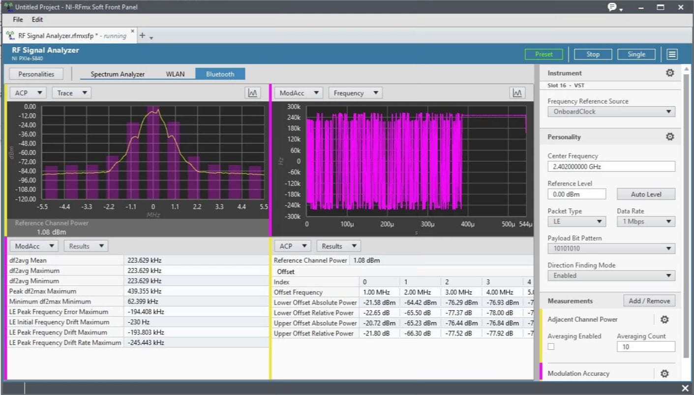Click the graph display icon above the ACP spectrum
The height and width of the screenshot is (395, 694).
pyautogui.click(x=253, y=92)
